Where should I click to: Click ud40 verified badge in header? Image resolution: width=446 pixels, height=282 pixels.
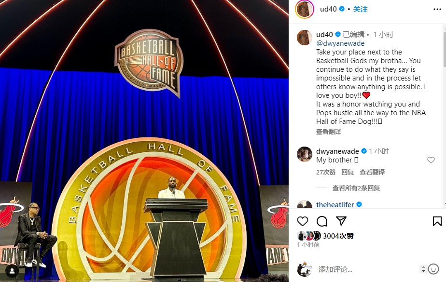point(342,9)
